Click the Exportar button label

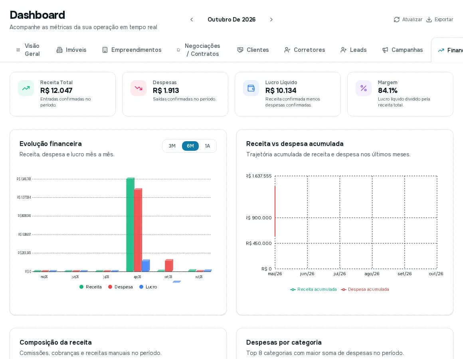coord(443,20)
